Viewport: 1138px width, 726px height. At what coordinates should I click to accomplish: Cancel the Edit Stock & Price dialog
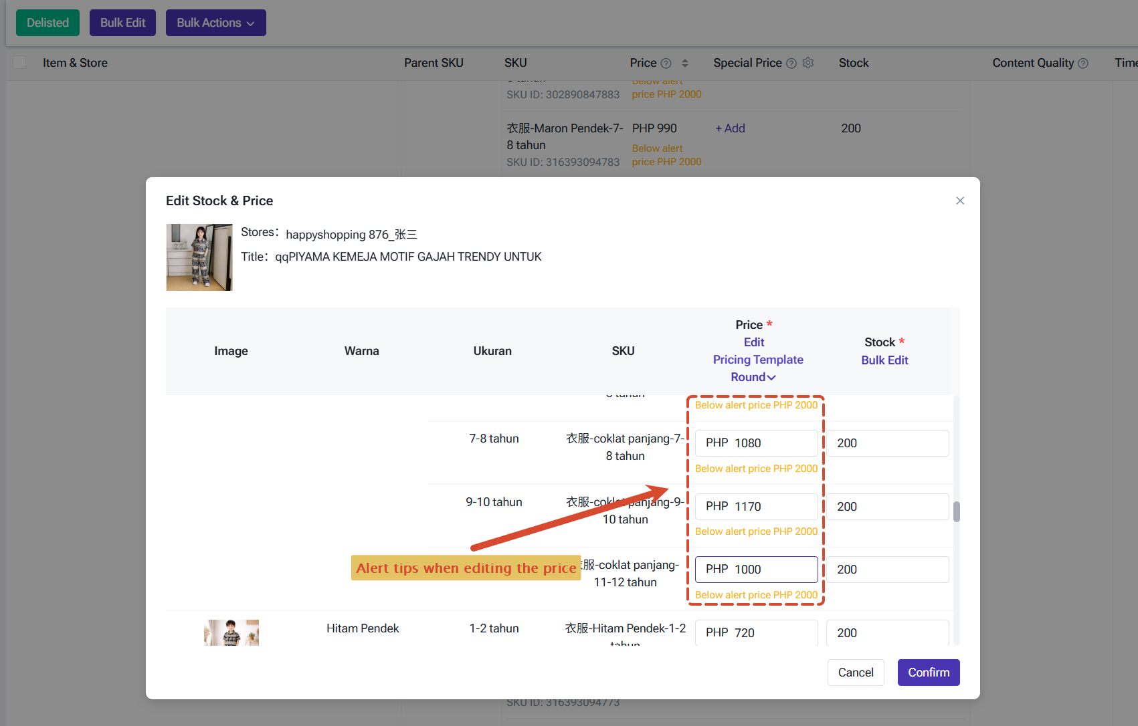[856, 673]
